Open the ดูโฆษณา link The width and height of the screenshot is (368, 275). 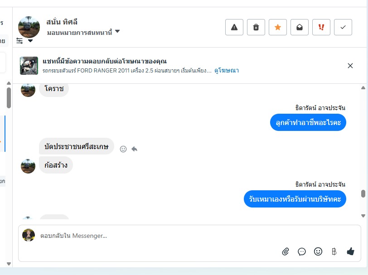tap(227, 71)
